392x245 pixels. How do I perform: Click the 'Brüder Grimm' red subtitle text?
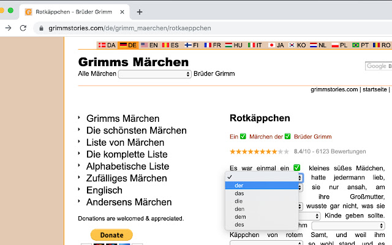pyautogui.click(x=313, y=137)
